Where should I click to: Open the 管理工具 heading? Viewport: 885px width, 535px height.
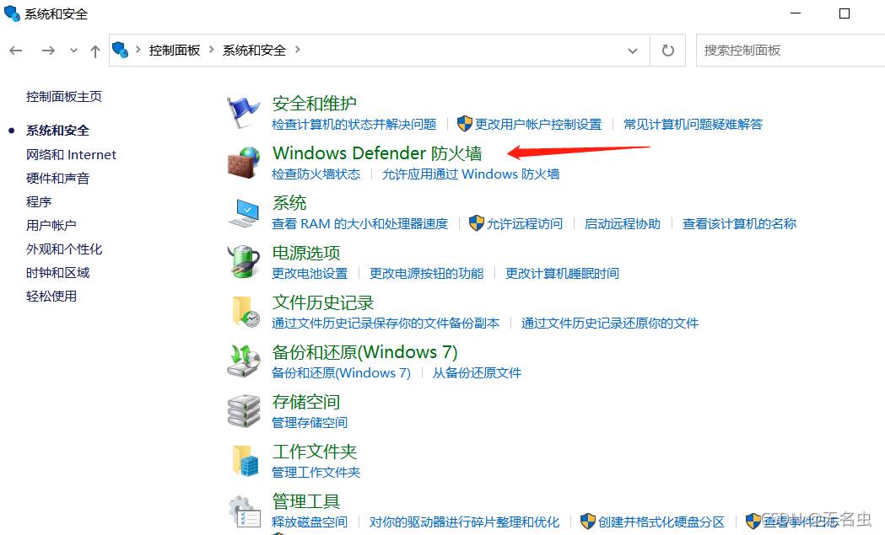click(x=306, y=500)
